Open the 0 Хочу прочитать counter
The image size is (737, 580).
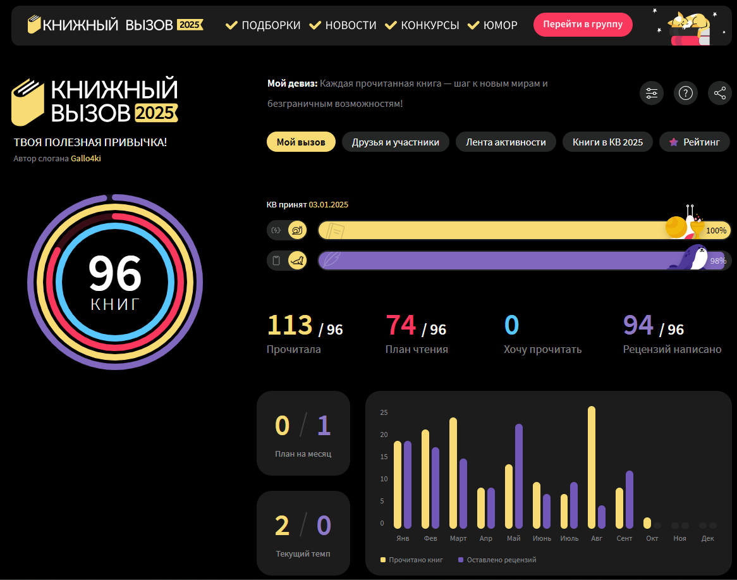[x=542, y=333]
